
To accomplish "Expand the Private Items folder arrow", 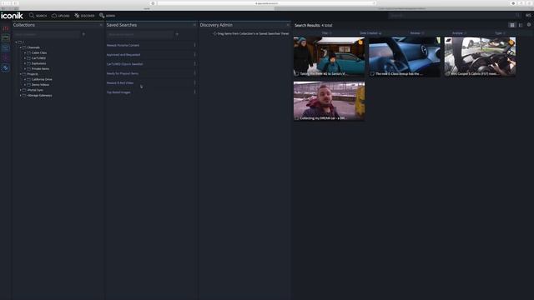I will (x=25, y=68).
